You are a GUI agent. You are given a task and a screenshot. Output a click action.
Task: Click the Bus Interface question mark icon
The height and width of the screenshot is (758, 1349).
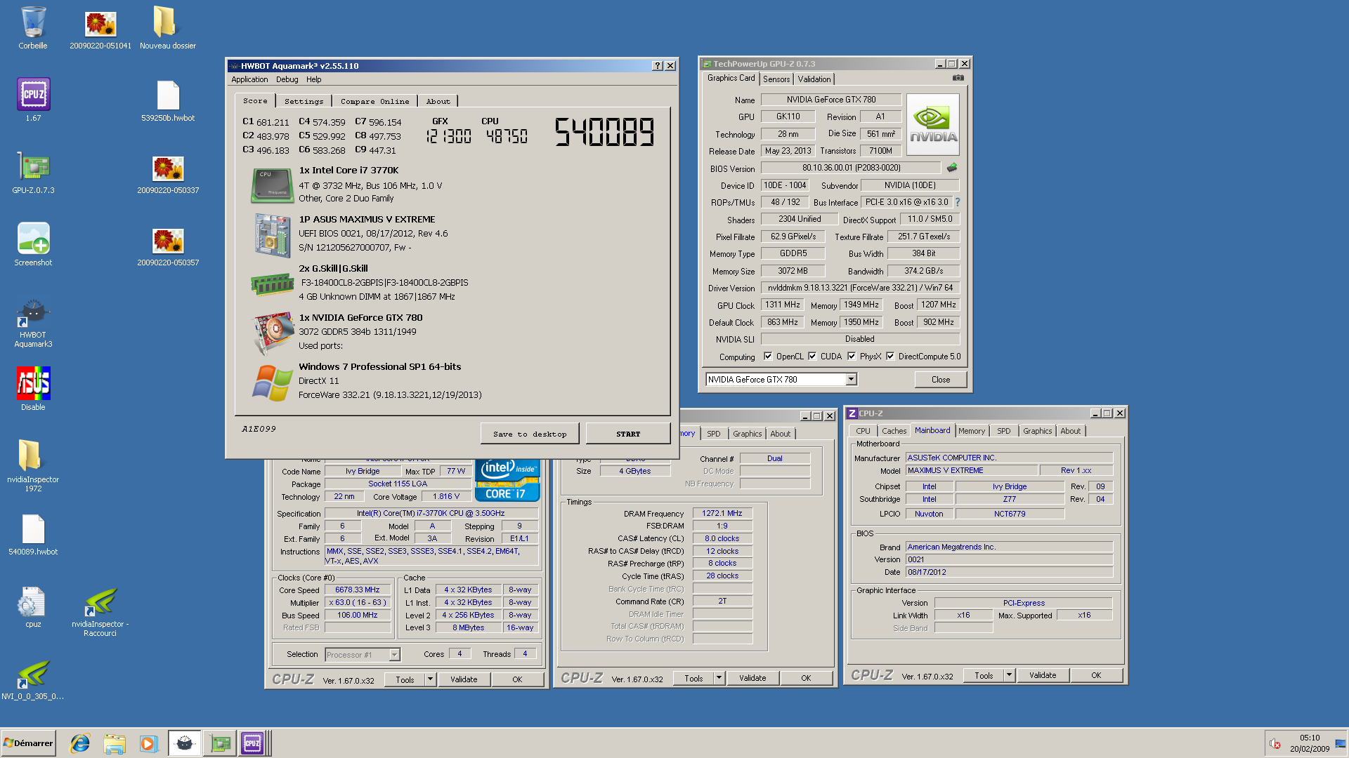tap(957, 202)
